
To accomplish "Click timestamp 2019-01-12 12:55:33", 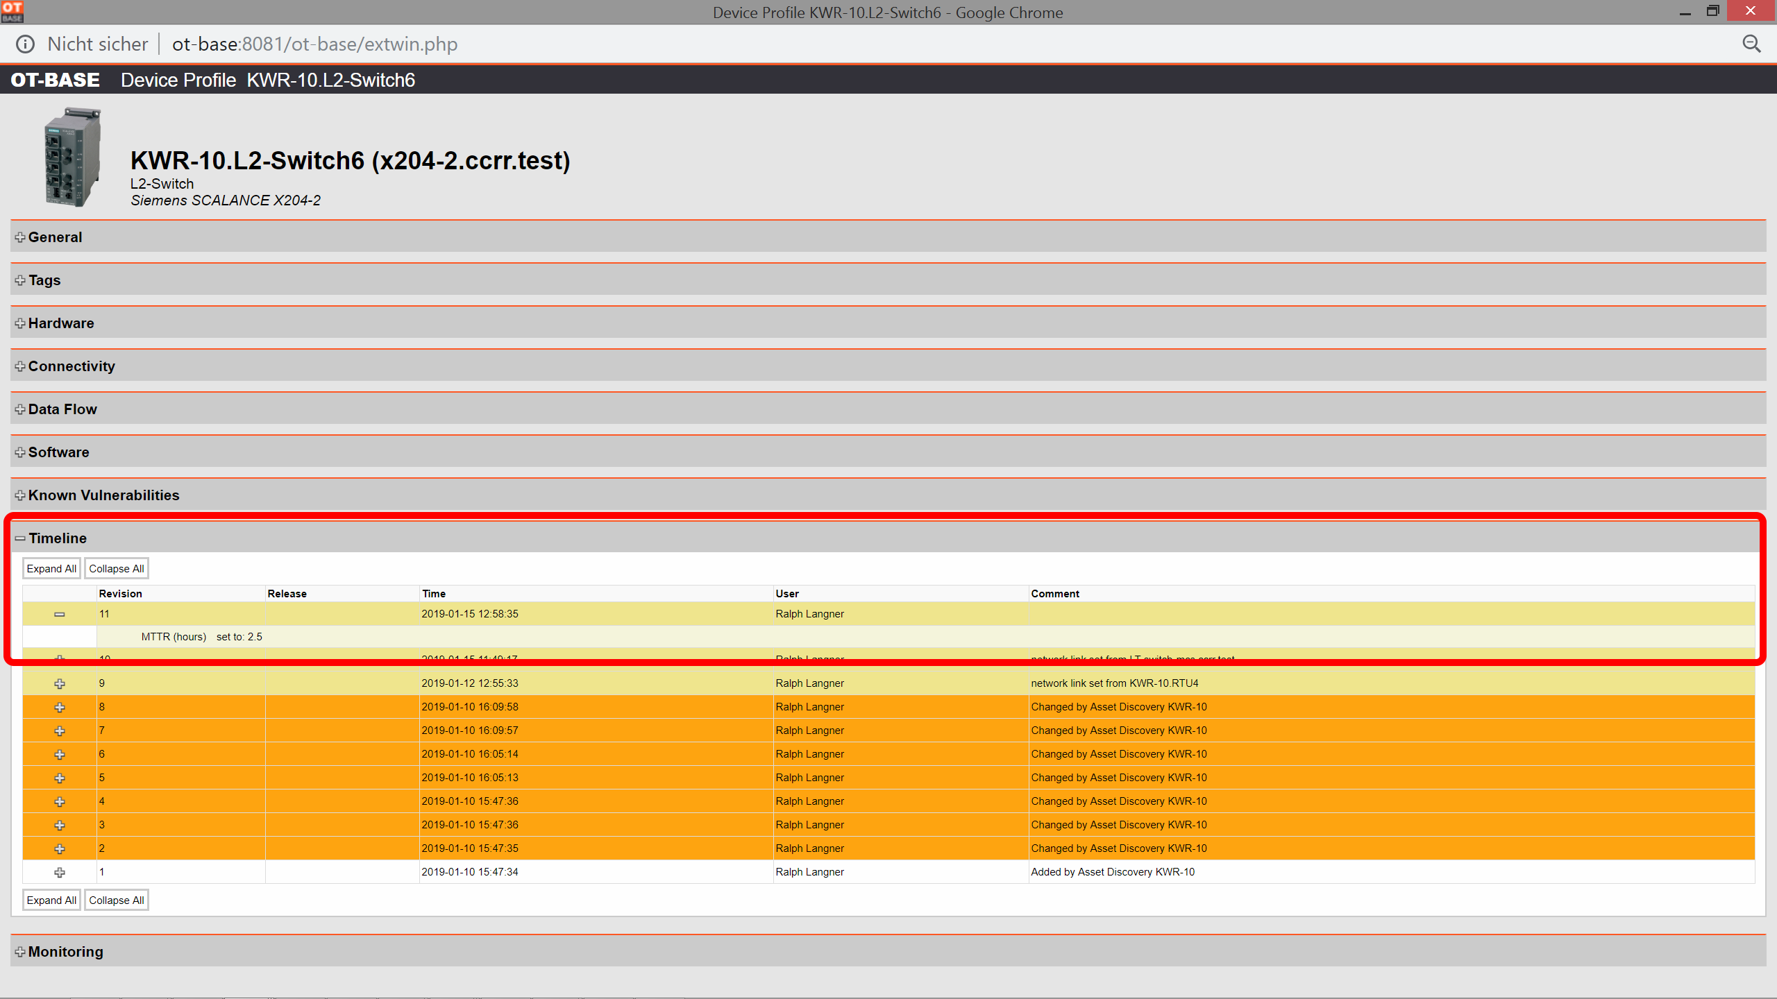I will pyautogui.click(x=470, y=683).
